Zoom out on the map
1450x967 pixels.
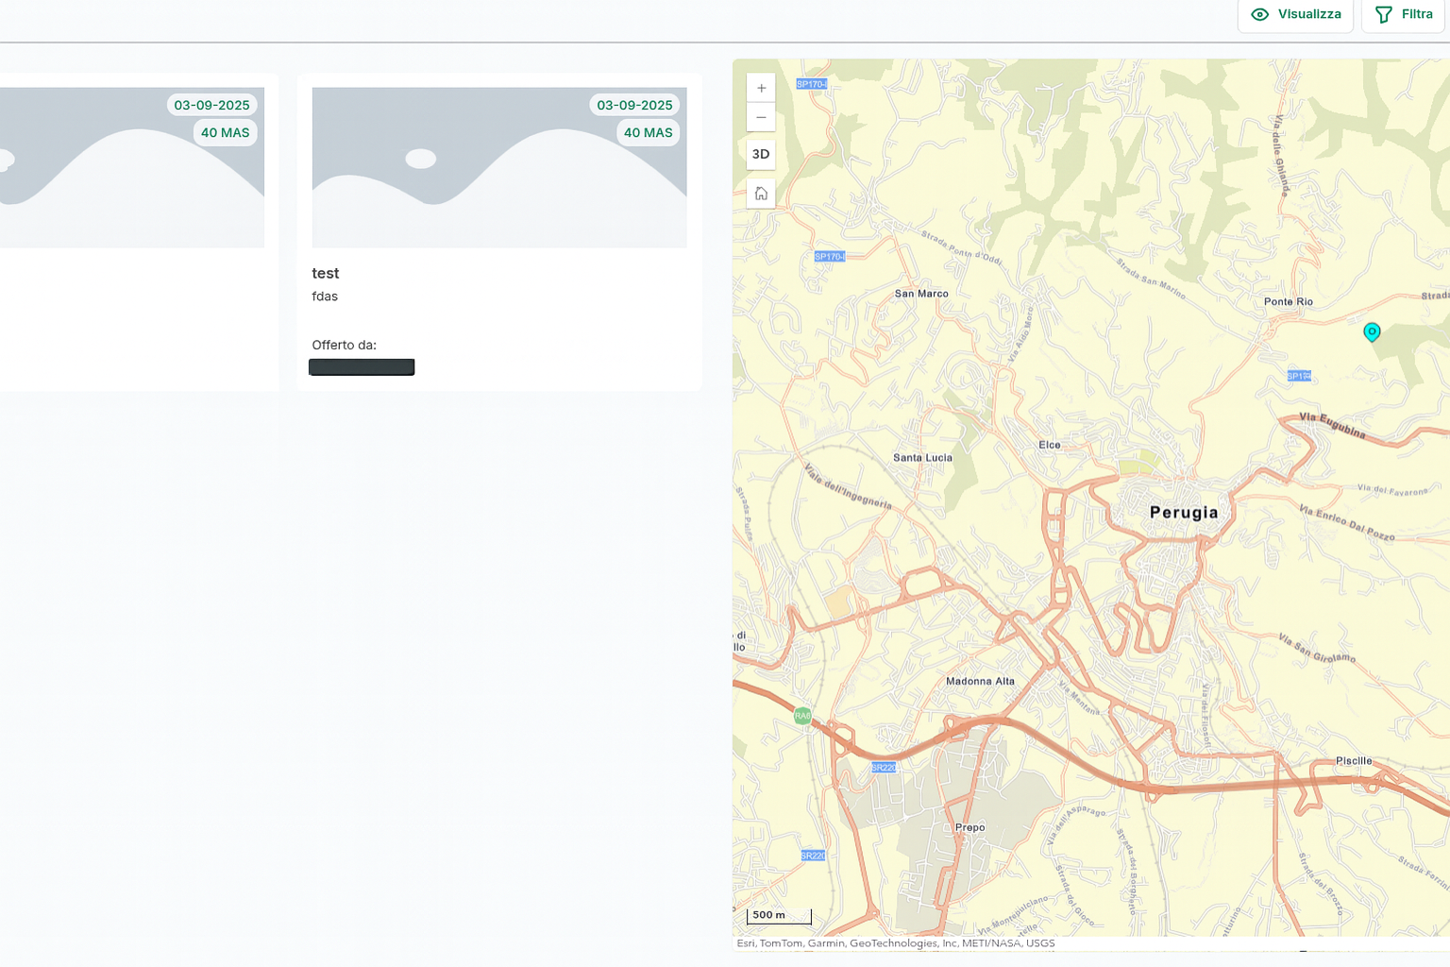761,117
